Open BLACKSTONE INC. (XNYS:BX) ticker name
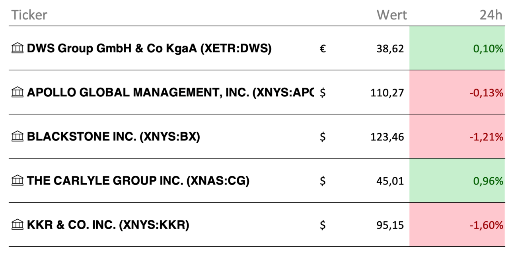Screen dimensions: 514x255 click(x=113, y=136)
